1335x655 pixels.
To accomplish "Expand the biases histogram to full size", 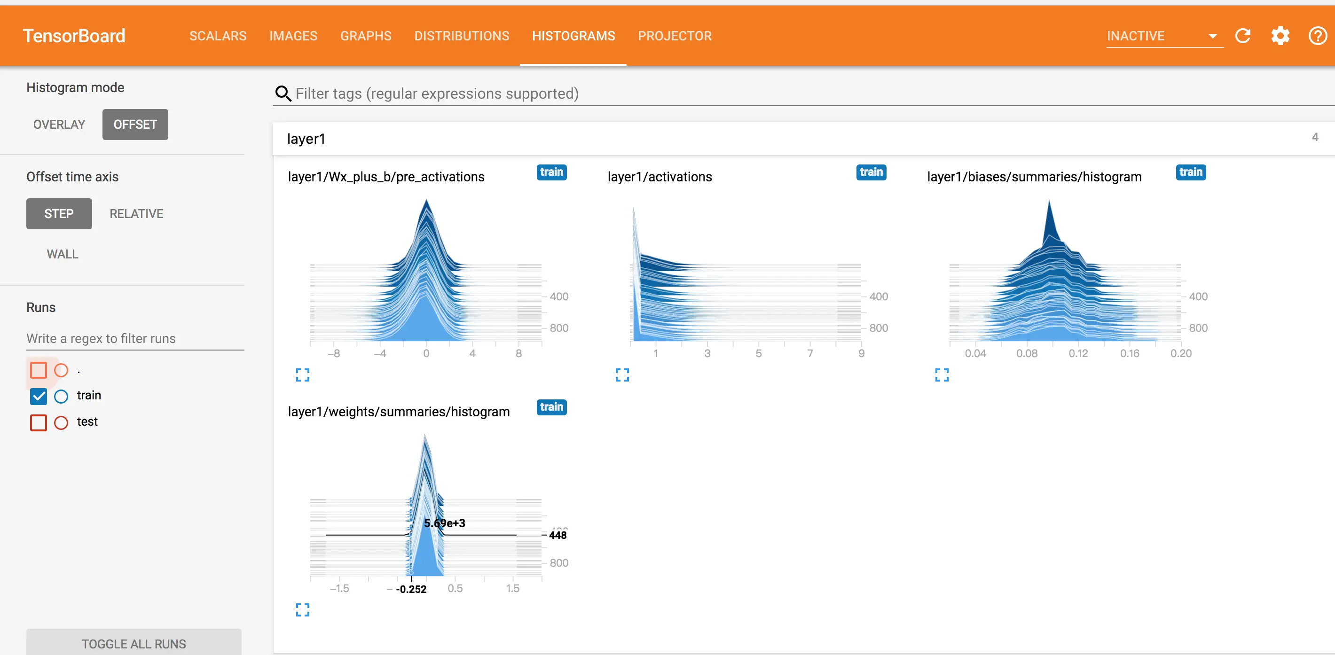I will click(x=942, y=374).
